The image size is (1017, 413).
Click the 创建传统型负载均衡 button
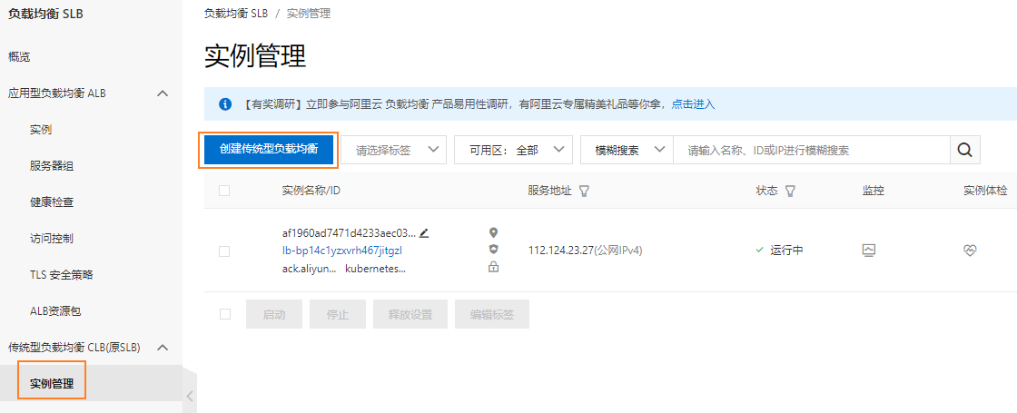tap(269, 150)
